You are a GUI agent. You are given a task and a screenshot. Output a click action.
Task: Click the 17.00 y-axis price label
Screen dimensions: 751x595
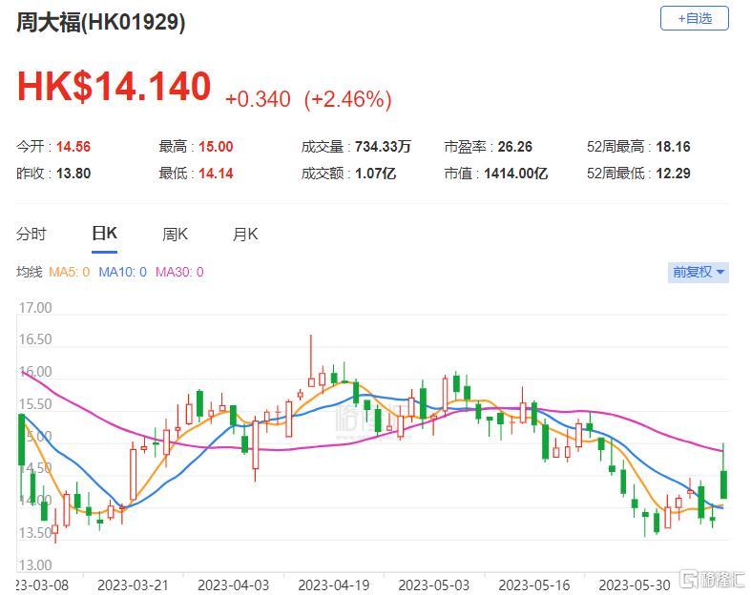click(35, 307)
